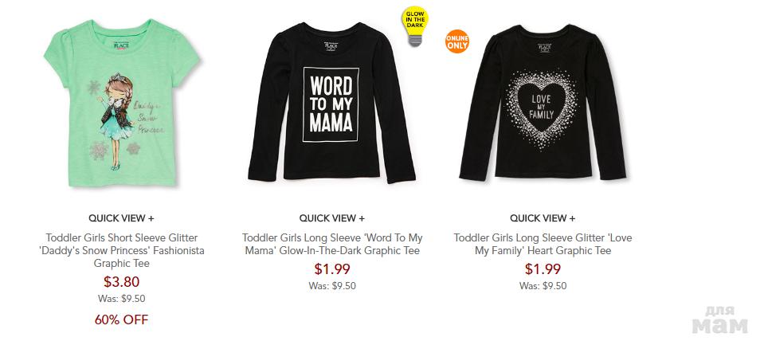Viewport: 760px width, 345px height.
Task: Open Daddy's Snow Princess Fashionista Graphic Tee link
Action: coord(122,250)
